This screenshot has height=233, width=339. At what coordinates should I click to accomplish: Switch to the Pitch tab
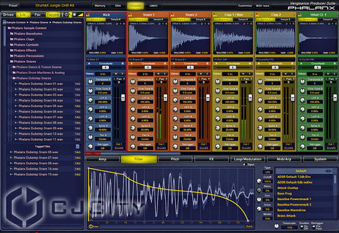(175, 159)
